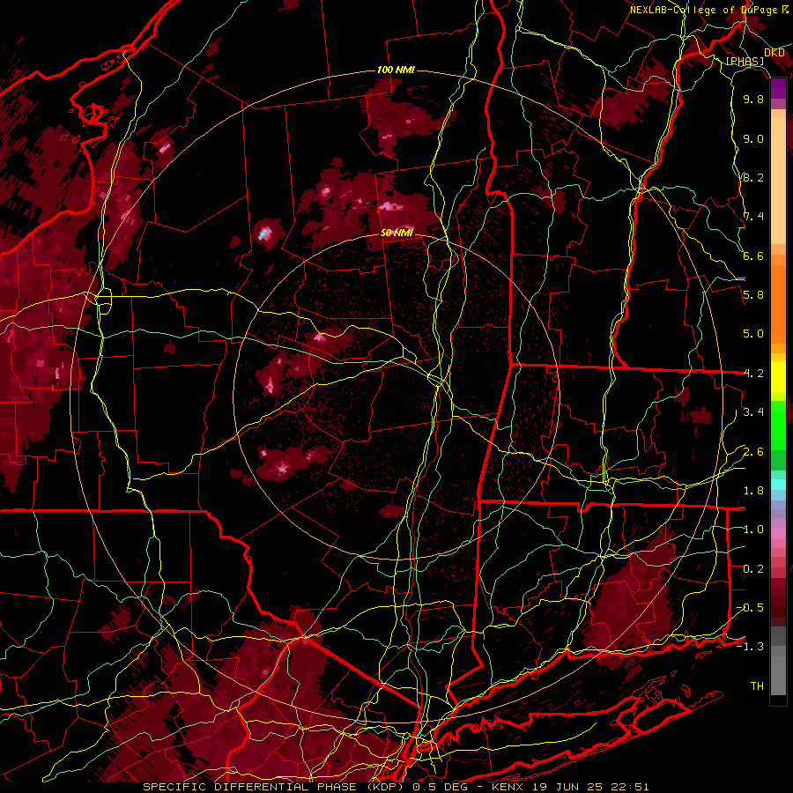Click the 9.8 value on color scale
The image size is (793, 793).
pyautogui.click(x=753, y=99)
